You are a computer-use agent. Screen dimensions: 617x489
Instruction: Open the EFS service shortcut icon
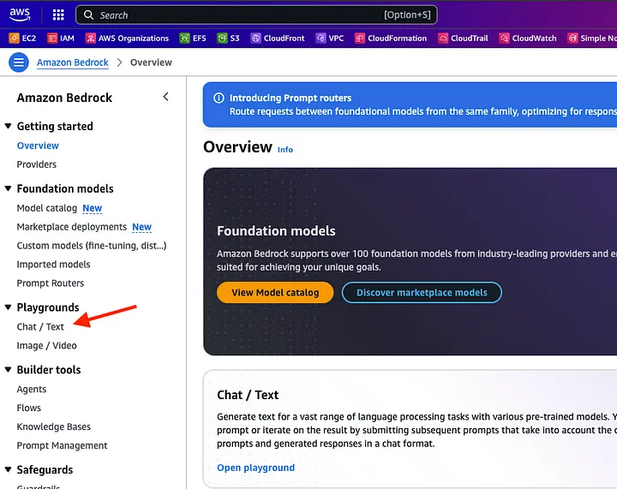pos(184,39)
